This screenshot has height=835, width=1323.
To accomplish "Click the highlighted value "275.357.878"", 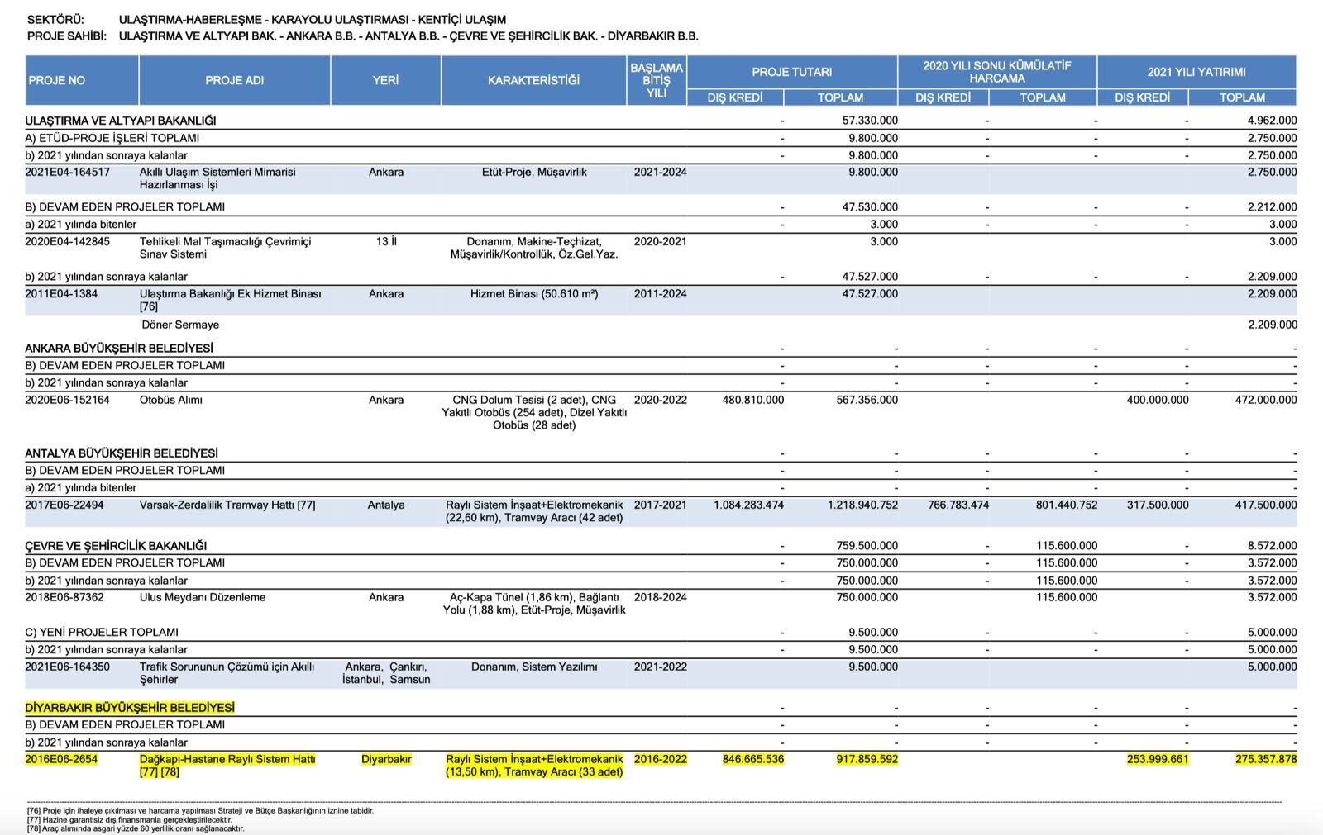I will (x=1266, y=760).
